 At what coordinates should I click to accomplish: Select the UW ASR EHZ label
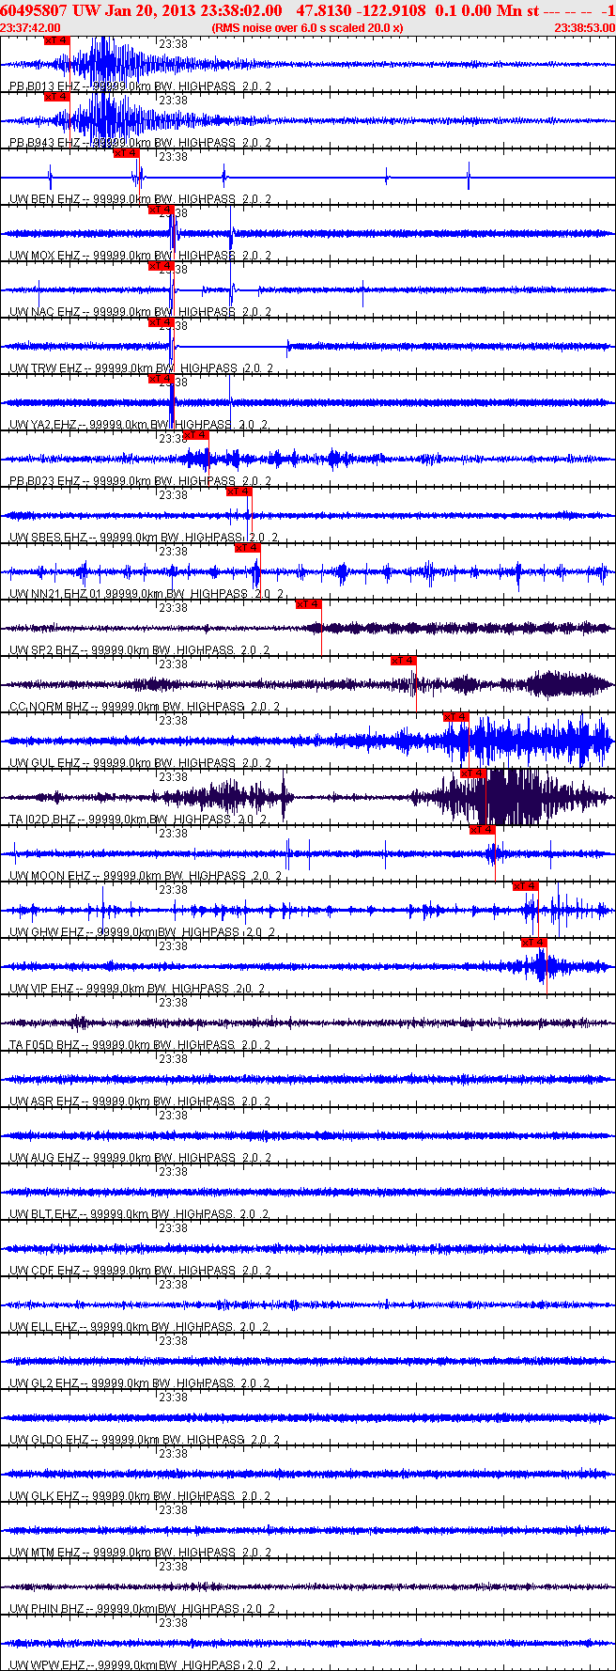45,1101
